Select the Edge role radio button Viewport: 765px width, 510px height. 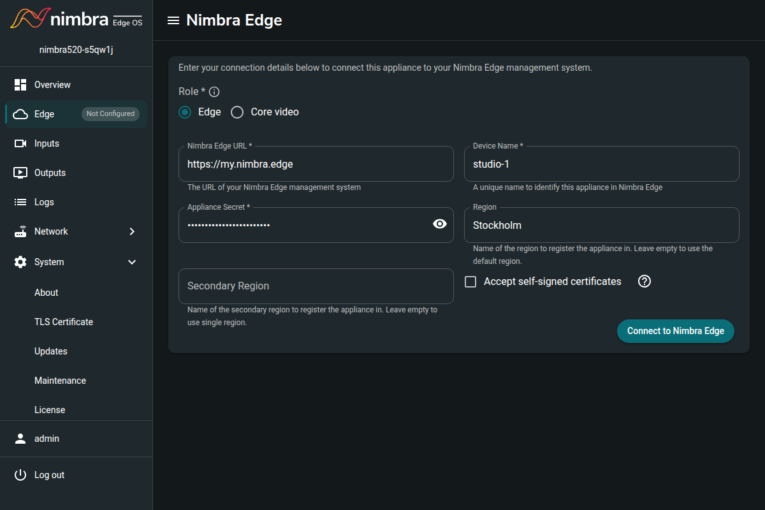pos(185,112)
